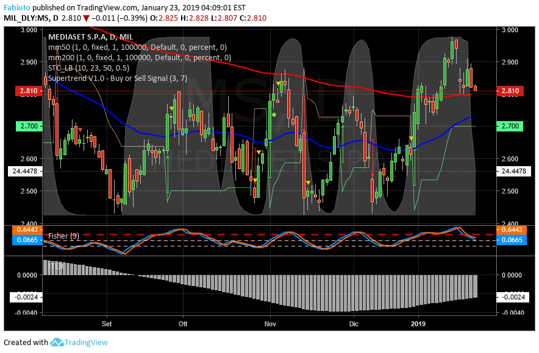The width and height of the screenshot is (539, 353).
Task: Click the H:2.828 high value in header
Action: tap(195, 18)
